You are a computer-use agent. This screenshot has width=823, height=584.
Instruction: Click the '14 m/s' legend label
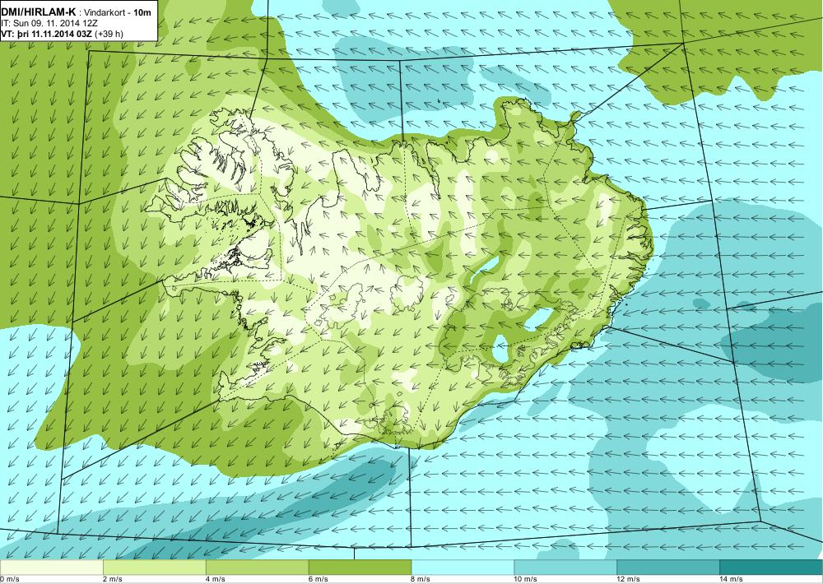tap(732, 579)
